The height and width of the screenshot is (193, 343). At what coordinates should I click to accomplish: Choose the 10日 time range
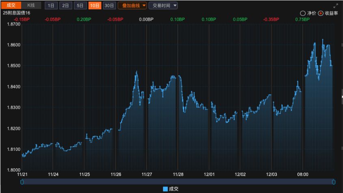[x=95, y=6]
